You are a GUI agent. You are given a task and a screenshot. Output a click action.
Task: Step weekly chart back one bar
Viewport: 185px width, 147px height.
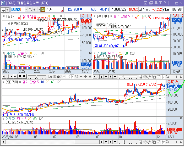[x=95, y=77]
